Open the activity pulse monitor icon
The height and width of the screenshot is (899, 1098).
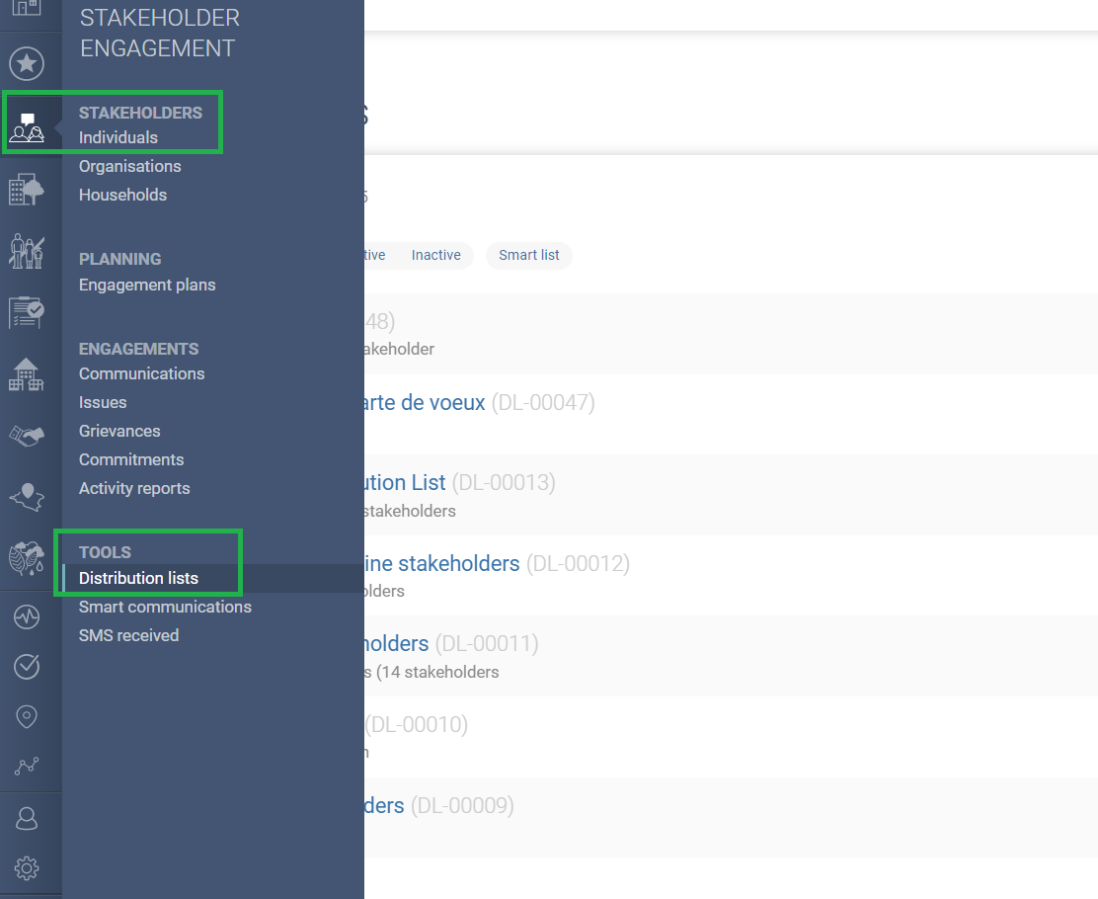click(x=27, y=617)
